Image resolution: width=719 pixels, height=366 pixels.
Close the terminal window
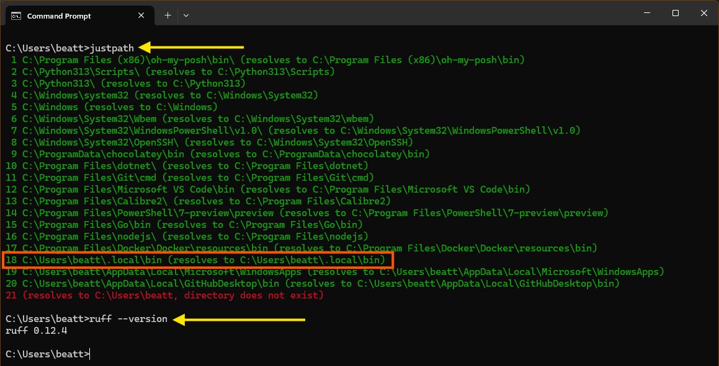coord(705,13)
